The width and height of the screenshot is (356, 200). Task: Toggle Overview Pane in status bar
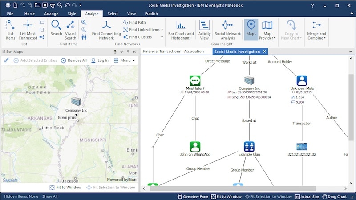click(193, 196)
